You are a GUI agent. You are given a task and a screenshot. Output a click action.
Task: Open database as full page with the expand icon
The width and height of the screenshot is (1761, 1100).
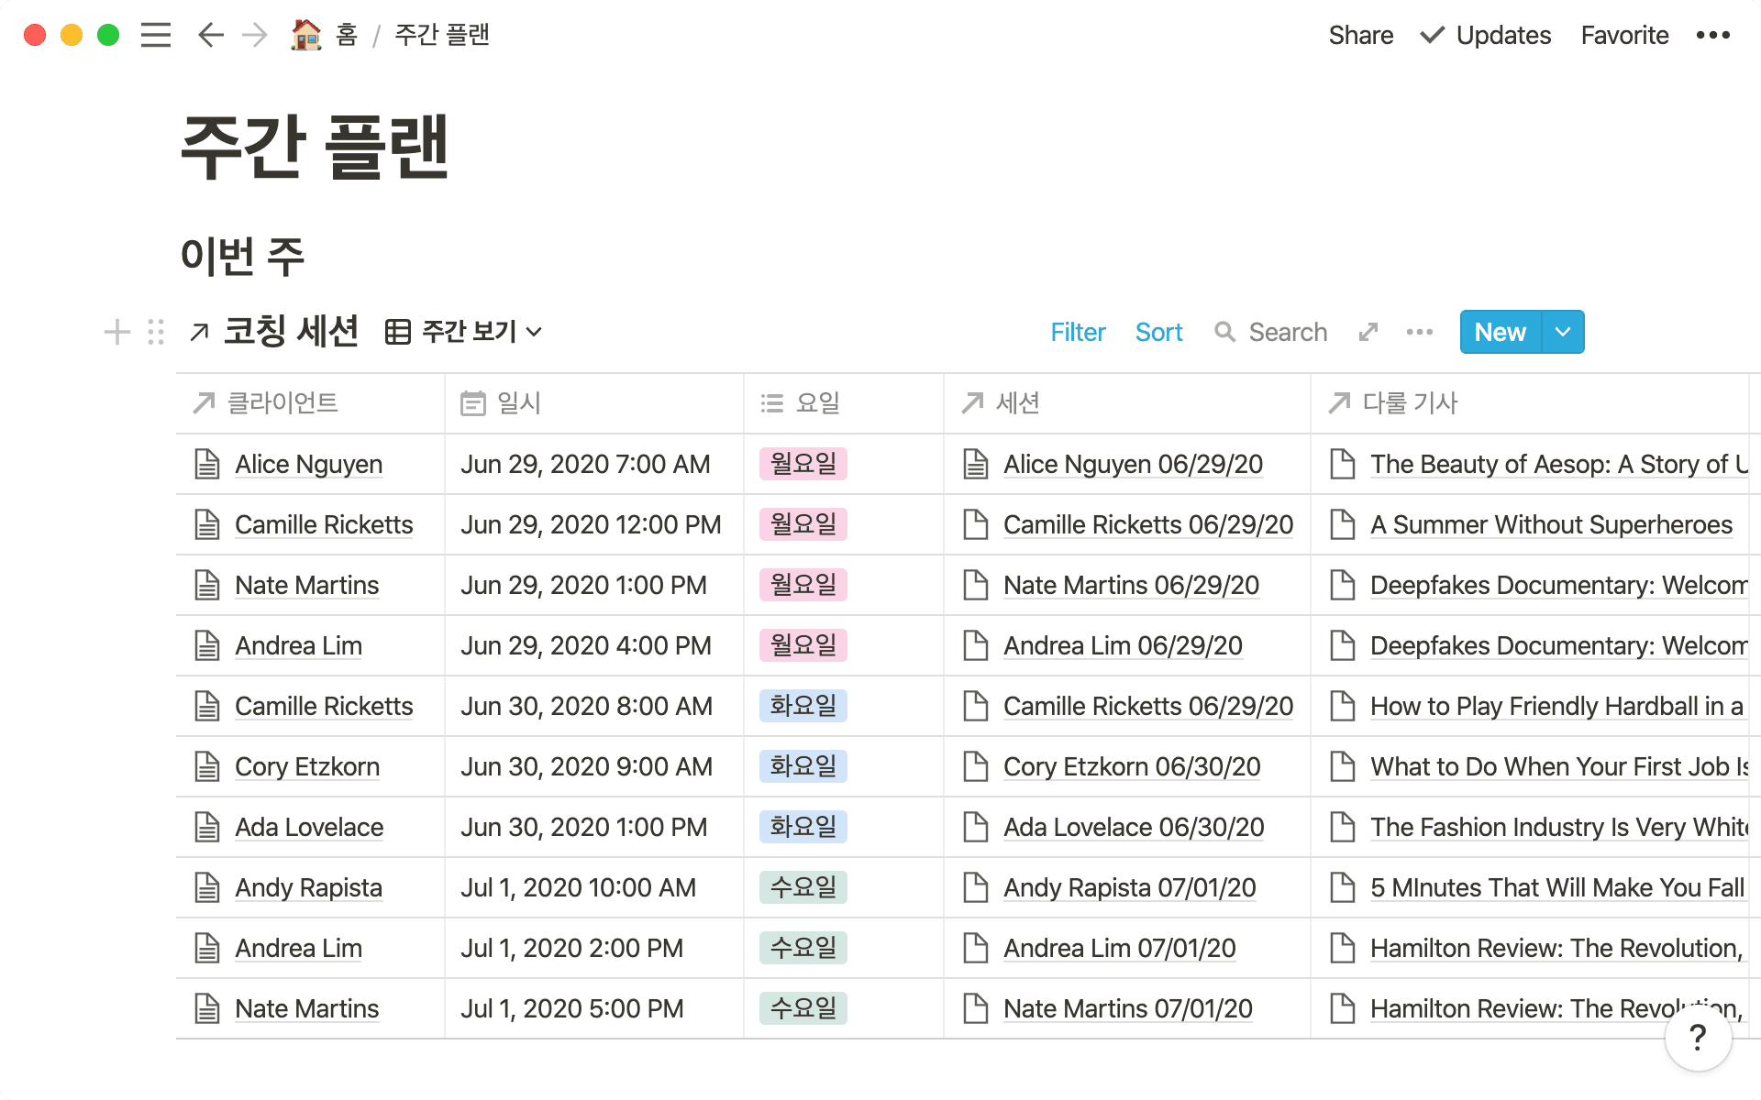[1368, 332]
